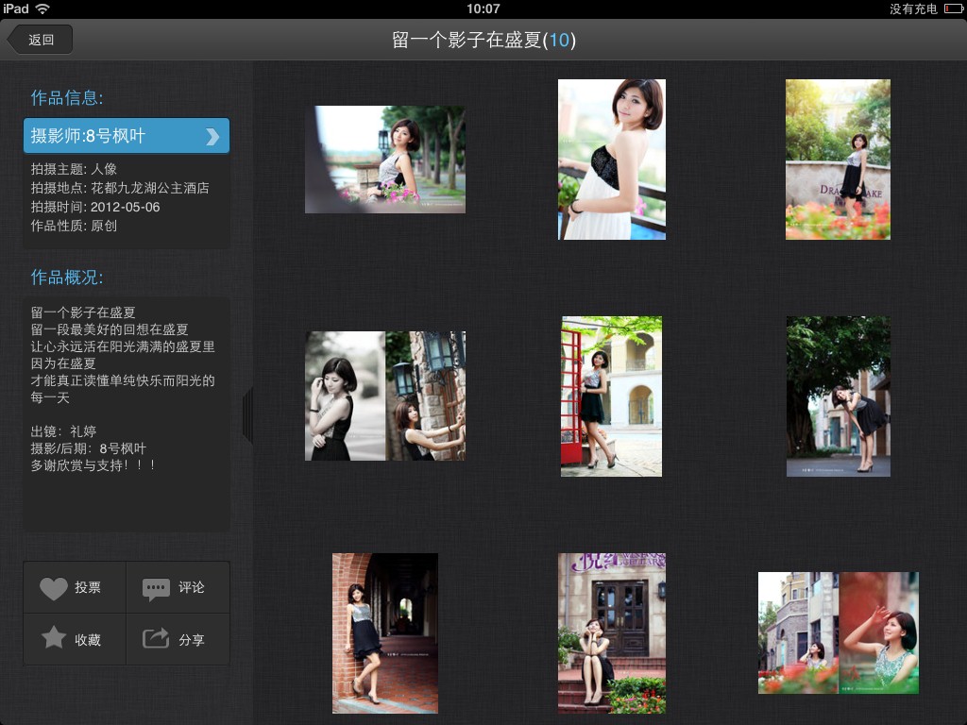
Task: Tap the comment speech bubble icon
Action: 156,588
